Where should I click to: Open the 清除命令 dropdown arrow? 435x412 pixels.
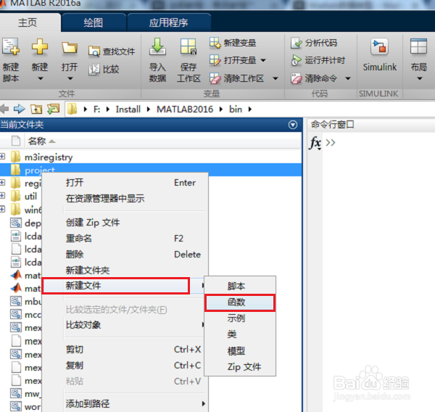click(x=348, y=78)
